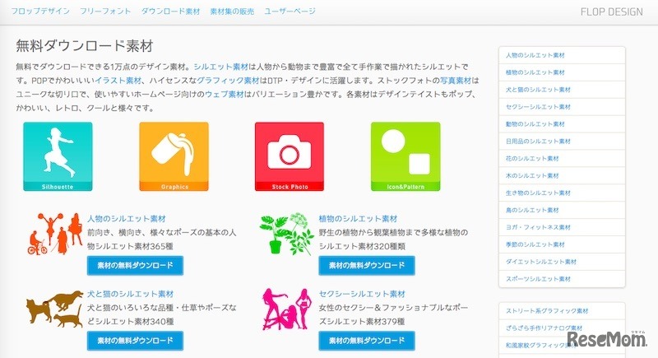Click download button under 犬と猫のシルエット素材
Image resolution: width=658 pixels, height=358 pixels.
(x=135, y=341)
